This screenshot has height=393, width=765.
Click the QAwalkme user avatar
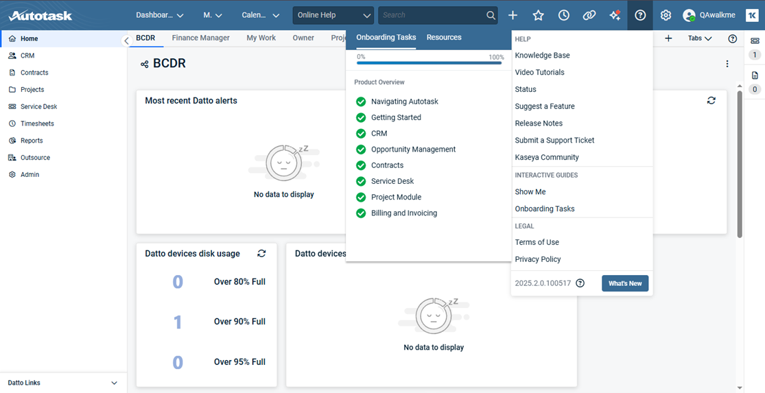click(x=689, y=15)
